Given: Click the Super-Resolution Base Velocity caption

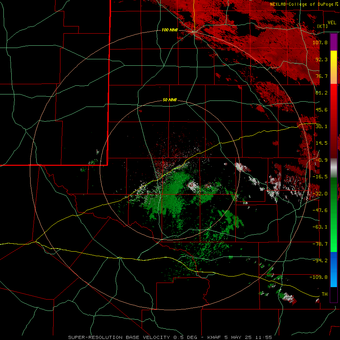Looking at the screenshot, I should pos(170,337).
